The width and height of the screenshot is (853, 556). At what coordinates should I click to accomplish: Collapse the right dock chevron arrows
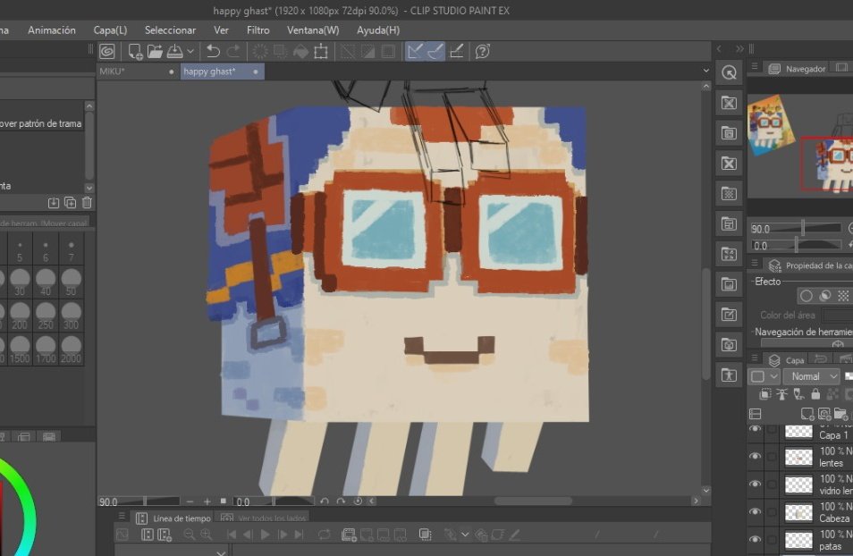pyautogui.click(x=739, y=49)
